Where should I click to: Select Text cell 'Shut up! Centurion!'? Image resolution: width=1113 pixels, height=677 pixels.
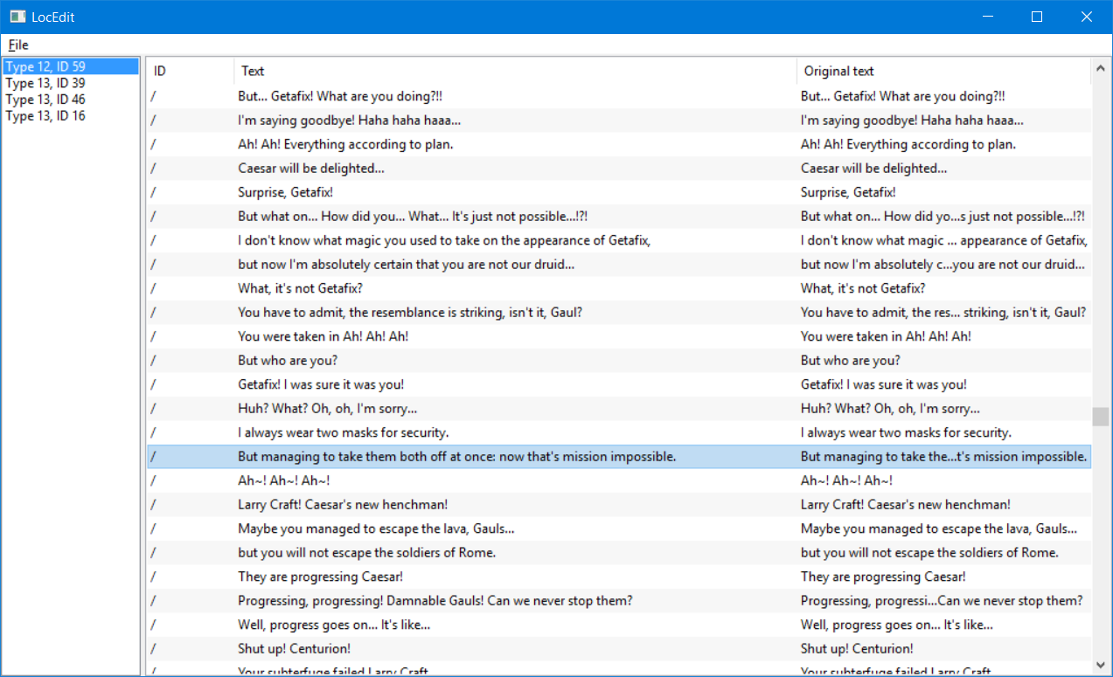point(295,648)
